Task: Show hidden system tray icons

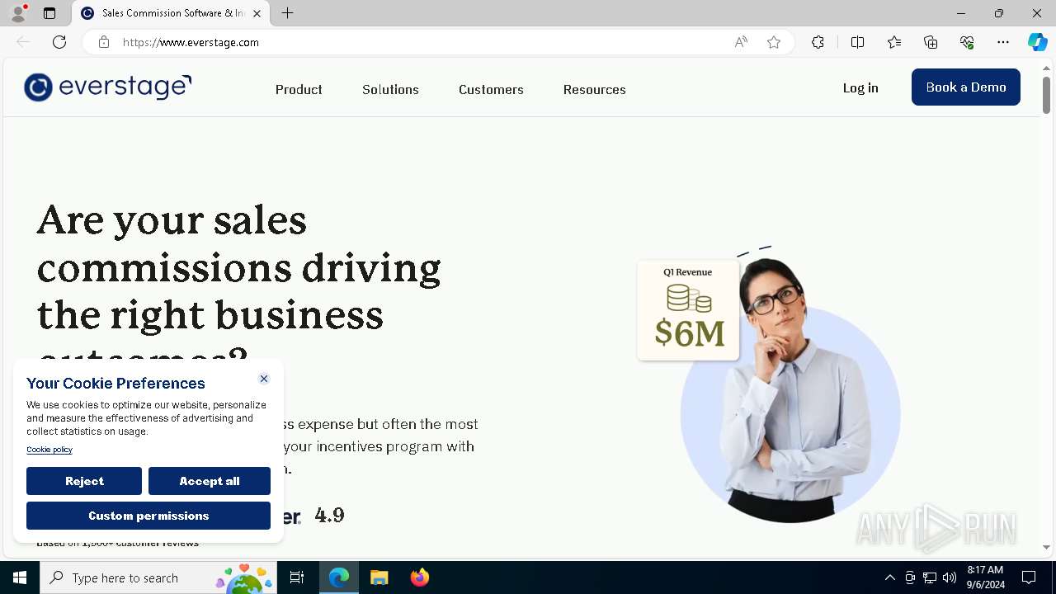Action: tap(889, 577)
